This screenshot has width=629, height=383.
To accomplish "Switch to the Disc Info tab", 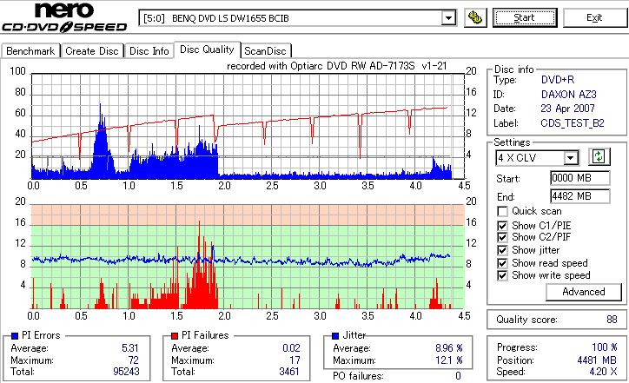I will click(x=149, y=51).
